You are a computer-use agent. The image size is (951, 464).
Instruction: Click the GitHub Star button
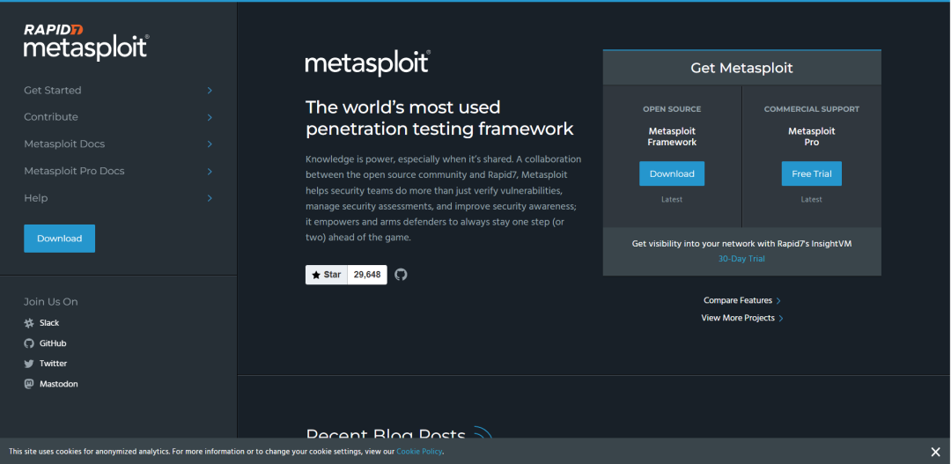[x=327, y=275]
